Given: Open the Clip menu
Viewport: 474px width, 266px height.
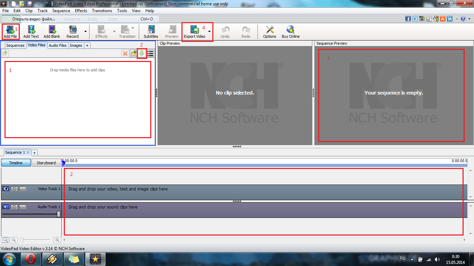Looking at the screenshot, I should point(29,11).
